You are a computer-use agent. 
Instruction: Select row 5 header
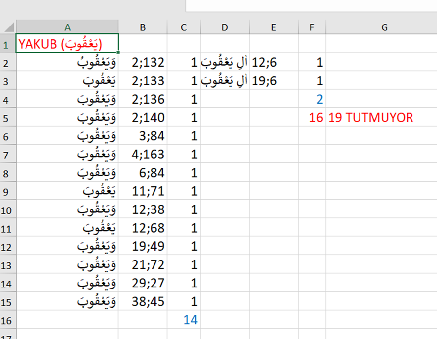8,117
